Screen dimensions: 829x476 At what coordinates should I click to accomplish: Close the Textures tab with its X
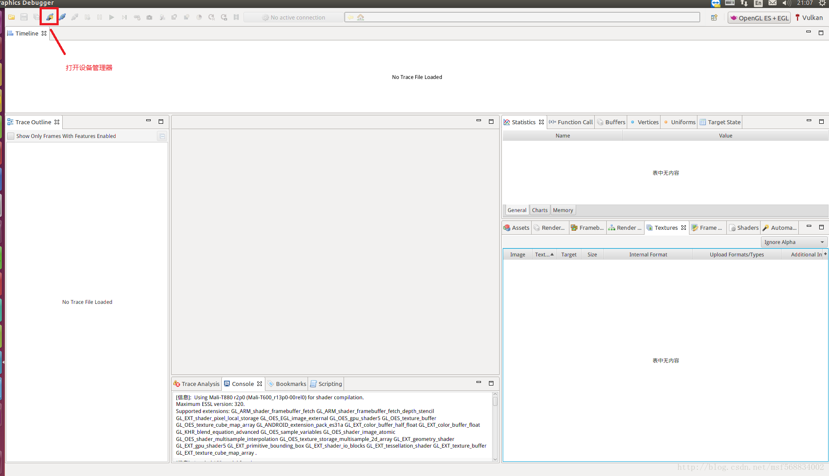point(684,228)
